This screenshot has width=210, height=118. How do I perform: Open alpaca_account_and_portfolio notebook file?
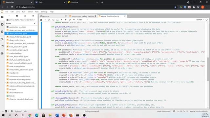21,30
